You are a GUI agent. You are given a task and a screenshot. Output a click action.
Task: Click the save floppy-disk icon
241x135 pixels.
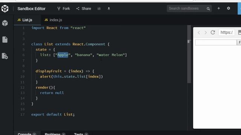[x=99, y=9]
